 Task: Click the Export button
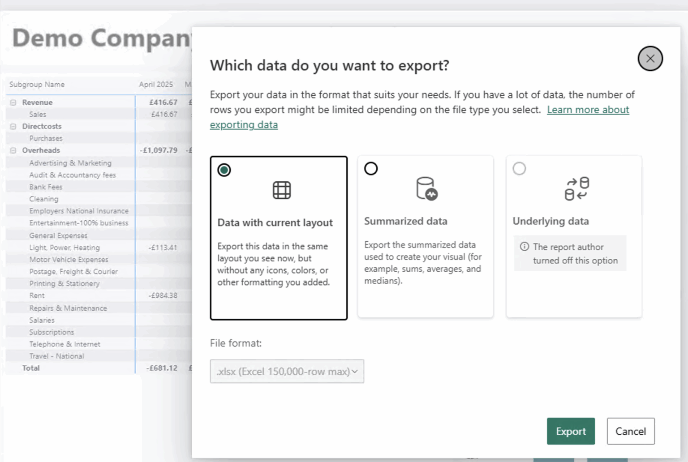pos(571,431)
